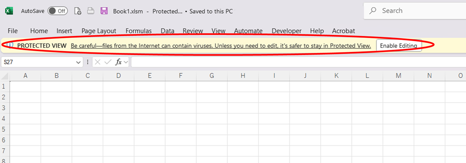Open the Acrobat tab
This screenshot has height=163, width=466.
pyautogui.click(x=343, y=31)
